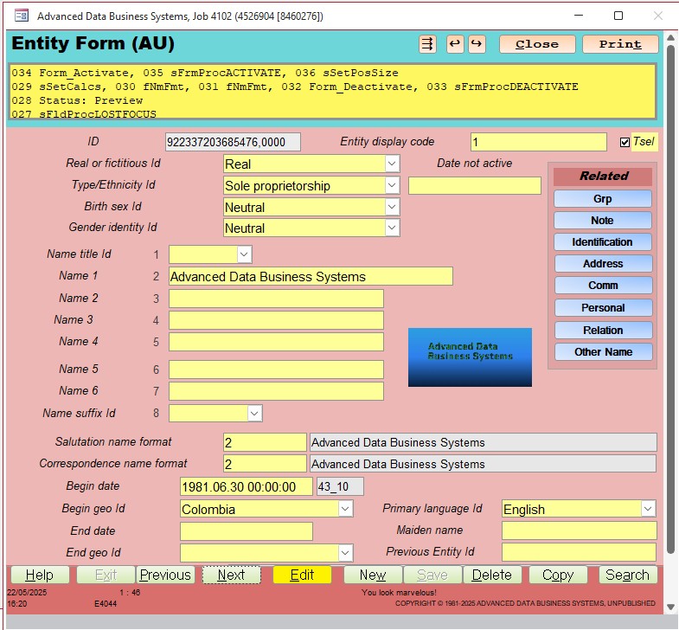Click the right-curved forward arrow icon

click(x=476, y=44)
